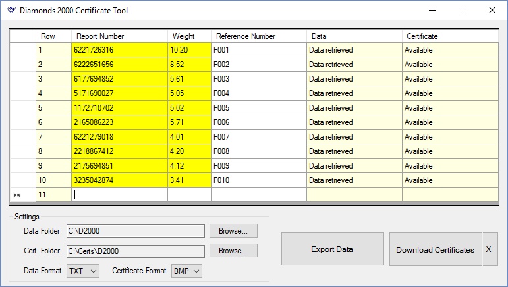The height and width of the screenshot is (287, 508).
Task: Select report number 6177694852
Action: (x=119, y=79)
